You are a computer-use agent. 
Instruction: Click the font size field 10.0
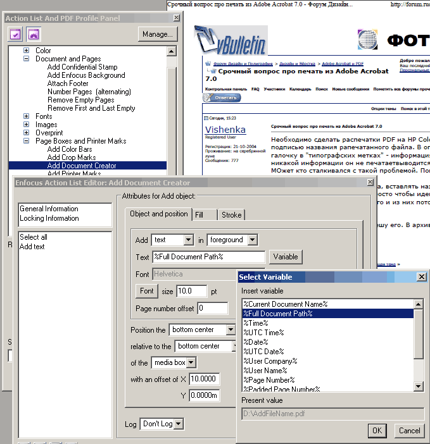pyautogui.click(x=192, y=292)
